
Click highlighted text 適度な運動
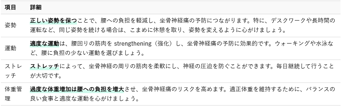44,44
